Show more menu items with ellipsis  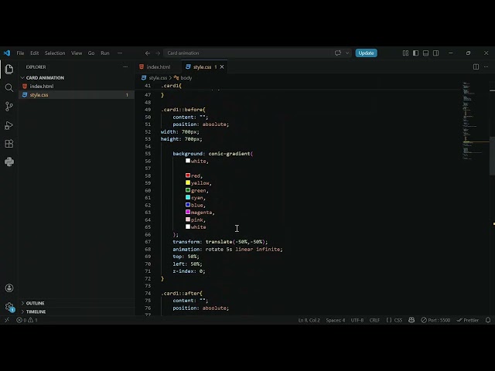click(x=120, y=53)
